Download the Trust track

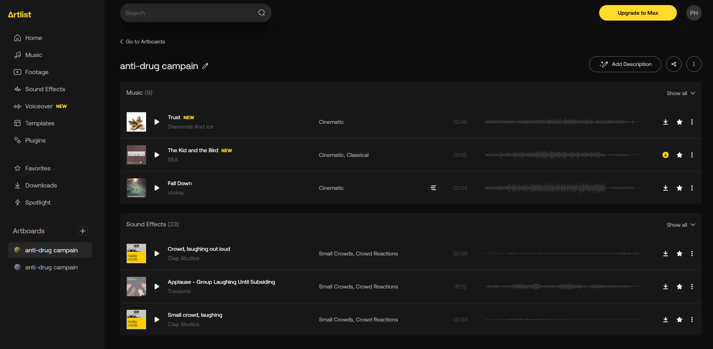[x=665, y=122]
